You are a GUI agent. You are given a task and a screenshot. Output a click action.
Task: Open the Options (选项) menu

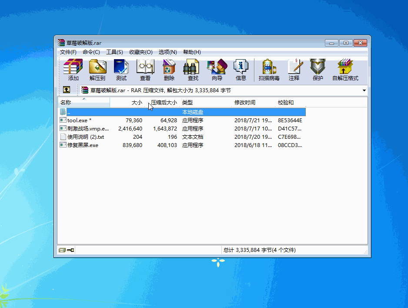pyautogui.click(x=167, y=52)
